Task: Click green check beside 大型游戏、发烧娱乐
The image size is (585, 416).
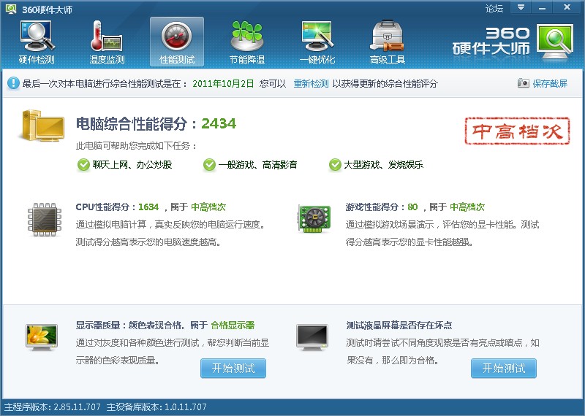Action: point(335,165)
